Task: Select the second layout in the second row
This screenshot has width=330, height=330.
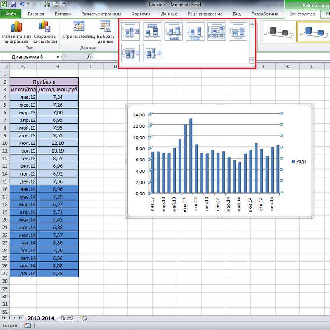Action: (x=152, y=53)
